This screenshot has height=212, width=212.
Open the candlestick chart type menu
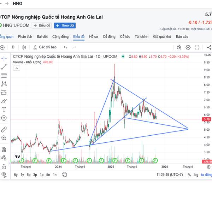(24, 47)
